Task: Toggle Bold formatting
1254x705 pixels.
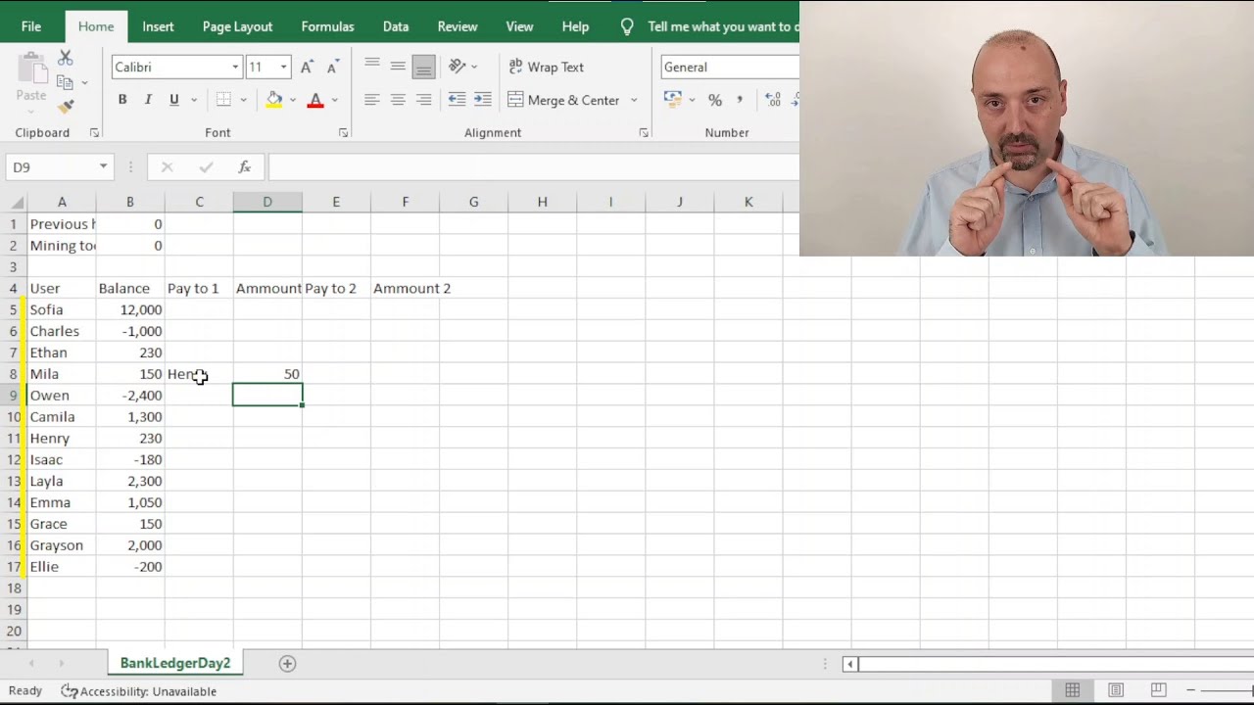Action: (x=122, y=100)
